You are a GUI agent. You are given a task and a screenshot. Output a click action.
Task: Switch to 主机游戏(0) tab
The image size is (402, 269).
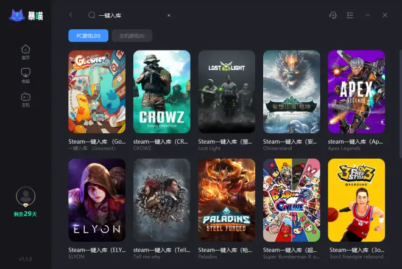(x=132, y=36)
